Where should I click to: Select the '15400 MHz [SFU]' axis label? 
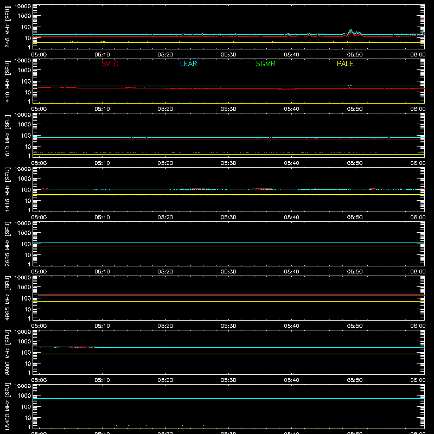8,406
